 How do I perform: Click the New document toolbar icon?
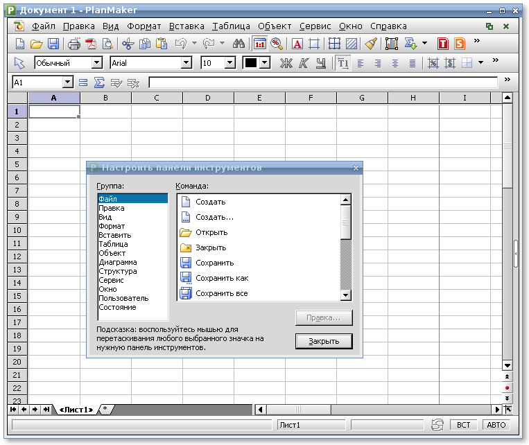coord(20,44)
